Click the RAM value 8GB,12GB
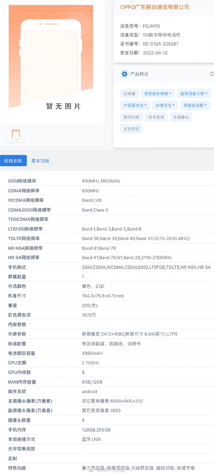Image resolution: width=214 pixels, height=474 pixels. click(92, 382)
